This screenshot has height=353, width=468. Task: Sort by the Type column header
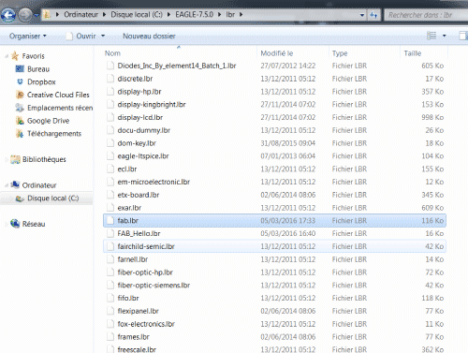(364, 53)
